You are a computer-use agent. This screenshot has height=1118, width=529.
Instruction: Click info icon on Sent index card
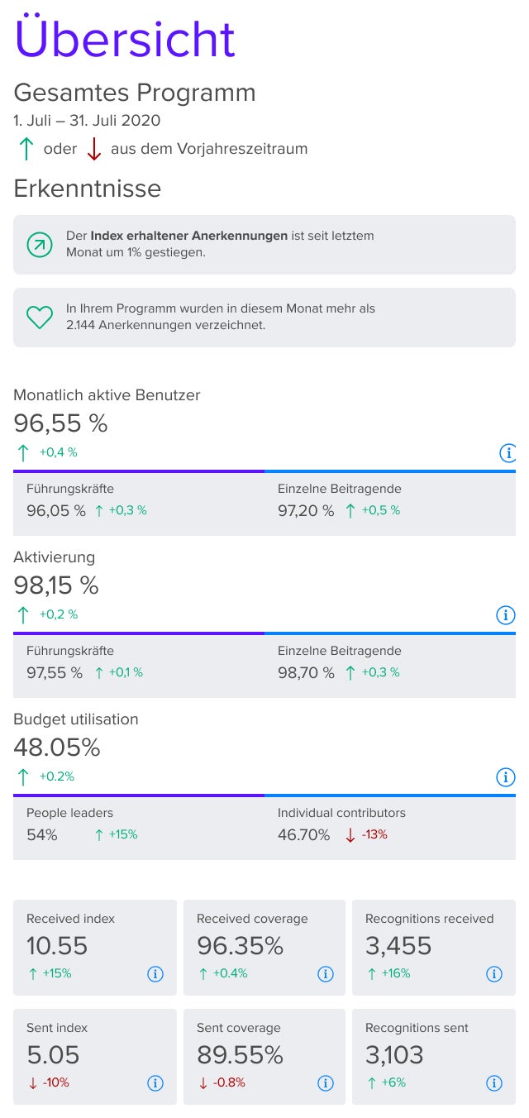(x=155, y=1083)
